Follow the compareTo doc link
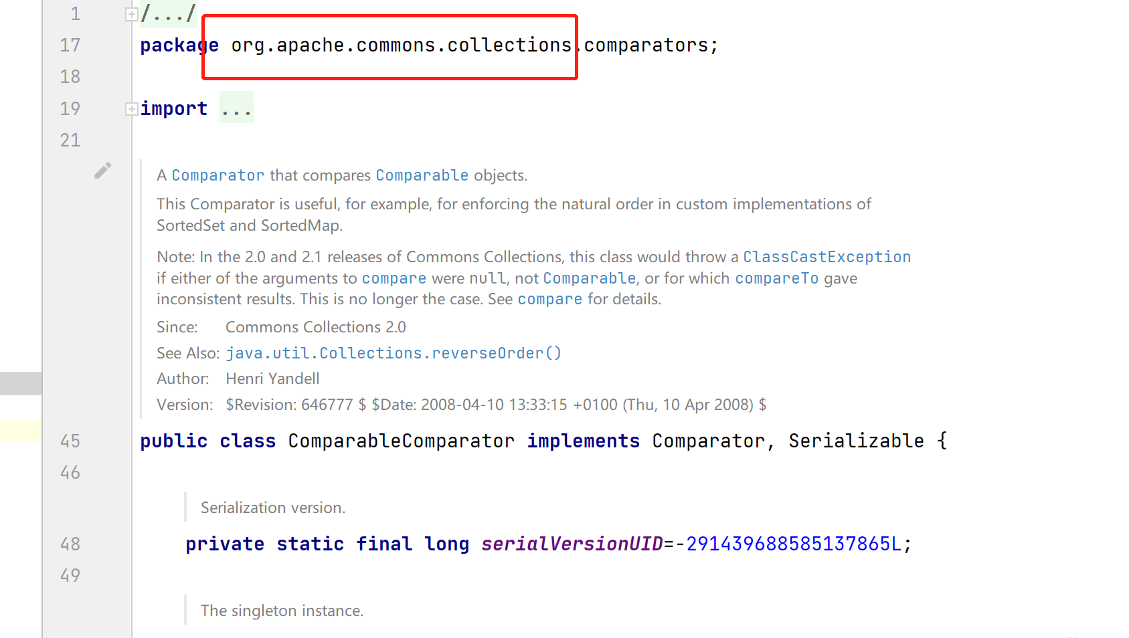 pos(777,278)
